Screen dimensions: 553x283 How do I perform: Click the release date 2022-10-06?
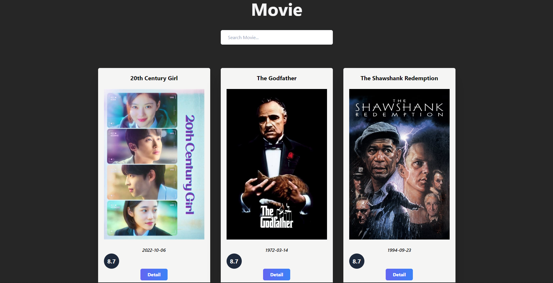tap(154, 250)
